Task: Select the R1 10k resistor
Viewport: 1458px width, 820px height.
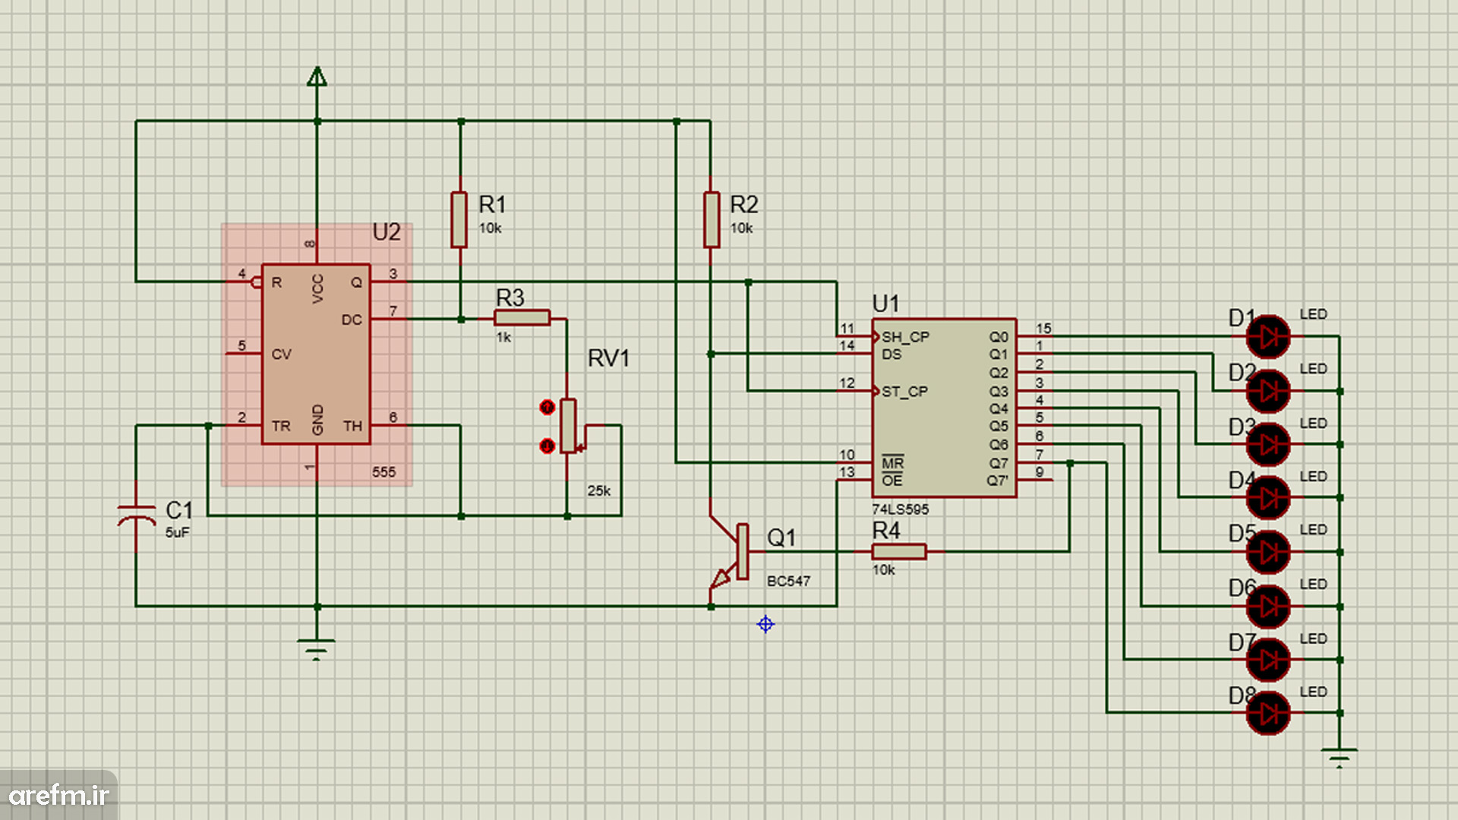Action: pyautogui.click(x=459, y=219)
